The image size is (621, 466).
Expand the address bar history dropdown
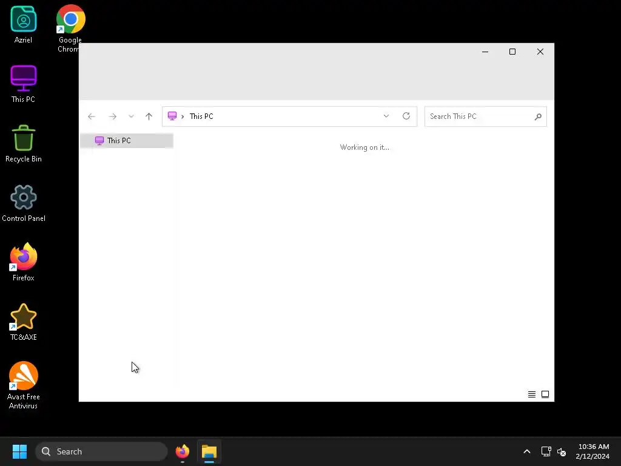[386, 116]
